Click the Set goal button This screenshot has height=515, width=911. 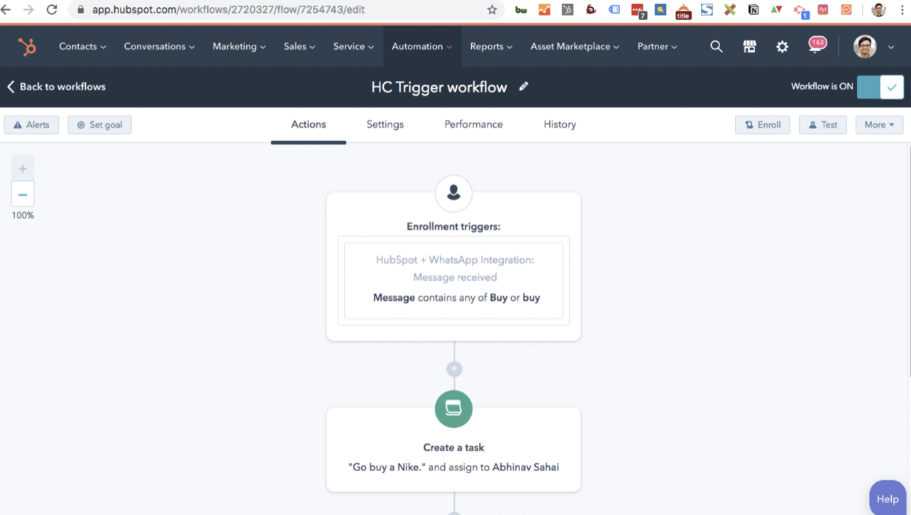point(99,125)
